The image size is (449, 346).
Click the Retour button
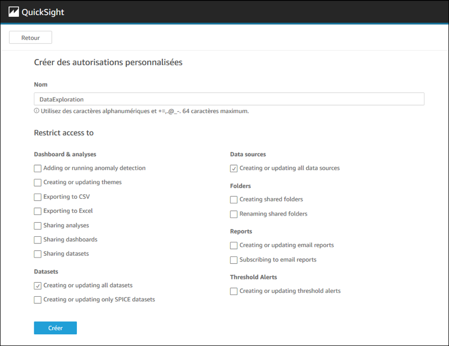click(31, 38)
